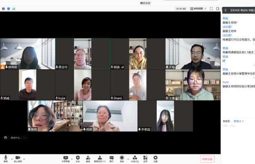This screenshot has width=255, height=164.
Task: Open Settings gear in meeting toolbar
Action: (x=156, y=158)
